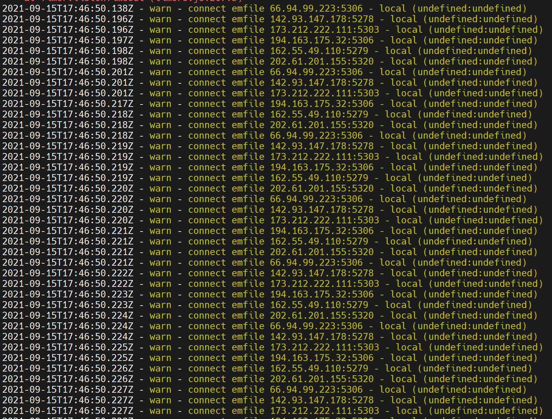The height and width of the screenshot is (419, 552).
Task: Click the timestamp 2021-09-15T17:46:50.138Z
Action: pyautogui.click(x=68, y=9)
